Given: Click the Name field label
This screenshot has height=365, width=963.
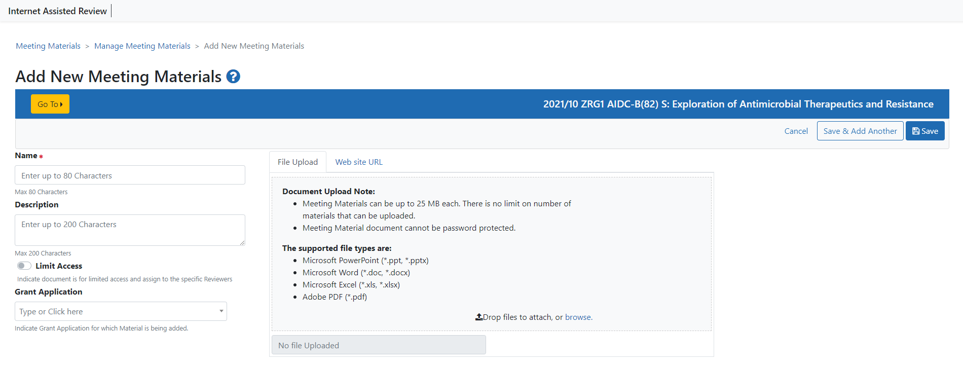Looking at the screenshot, I should pyautogui.click(x=26, y=155).
